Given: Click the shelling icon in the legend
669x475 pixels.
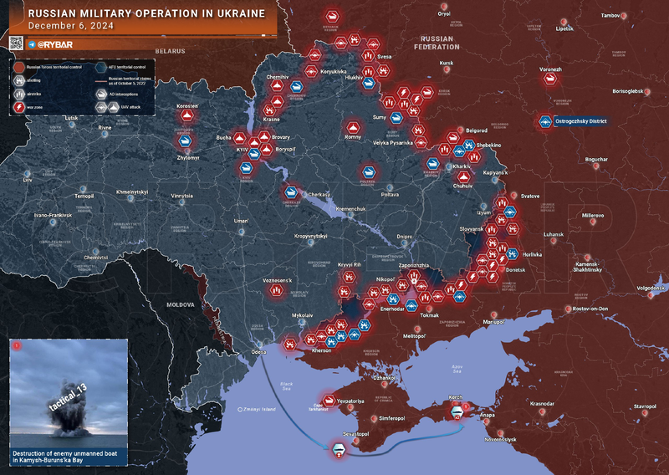Looking at the screenshot, I should [x=19, y=80].
